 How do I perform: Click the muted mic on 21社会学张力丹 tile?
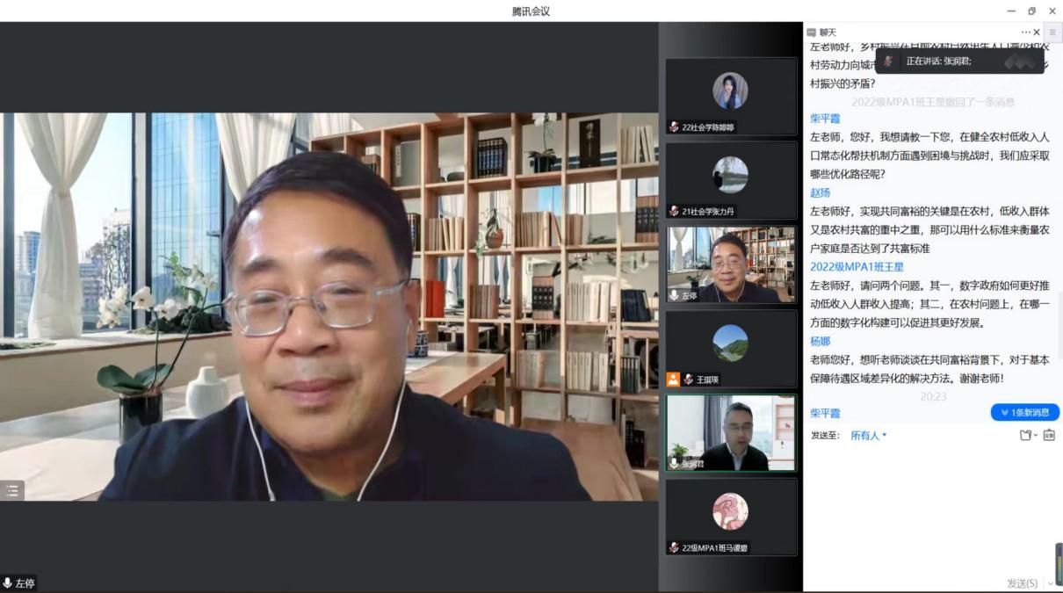(674, 211)
